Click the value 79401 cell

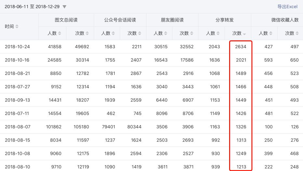coord(108,127)
